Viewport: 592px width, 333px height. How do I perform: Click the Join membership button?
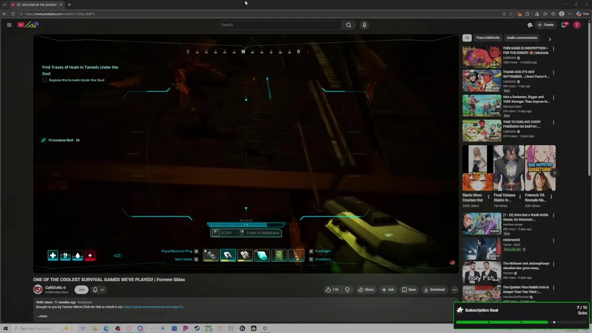81,290
